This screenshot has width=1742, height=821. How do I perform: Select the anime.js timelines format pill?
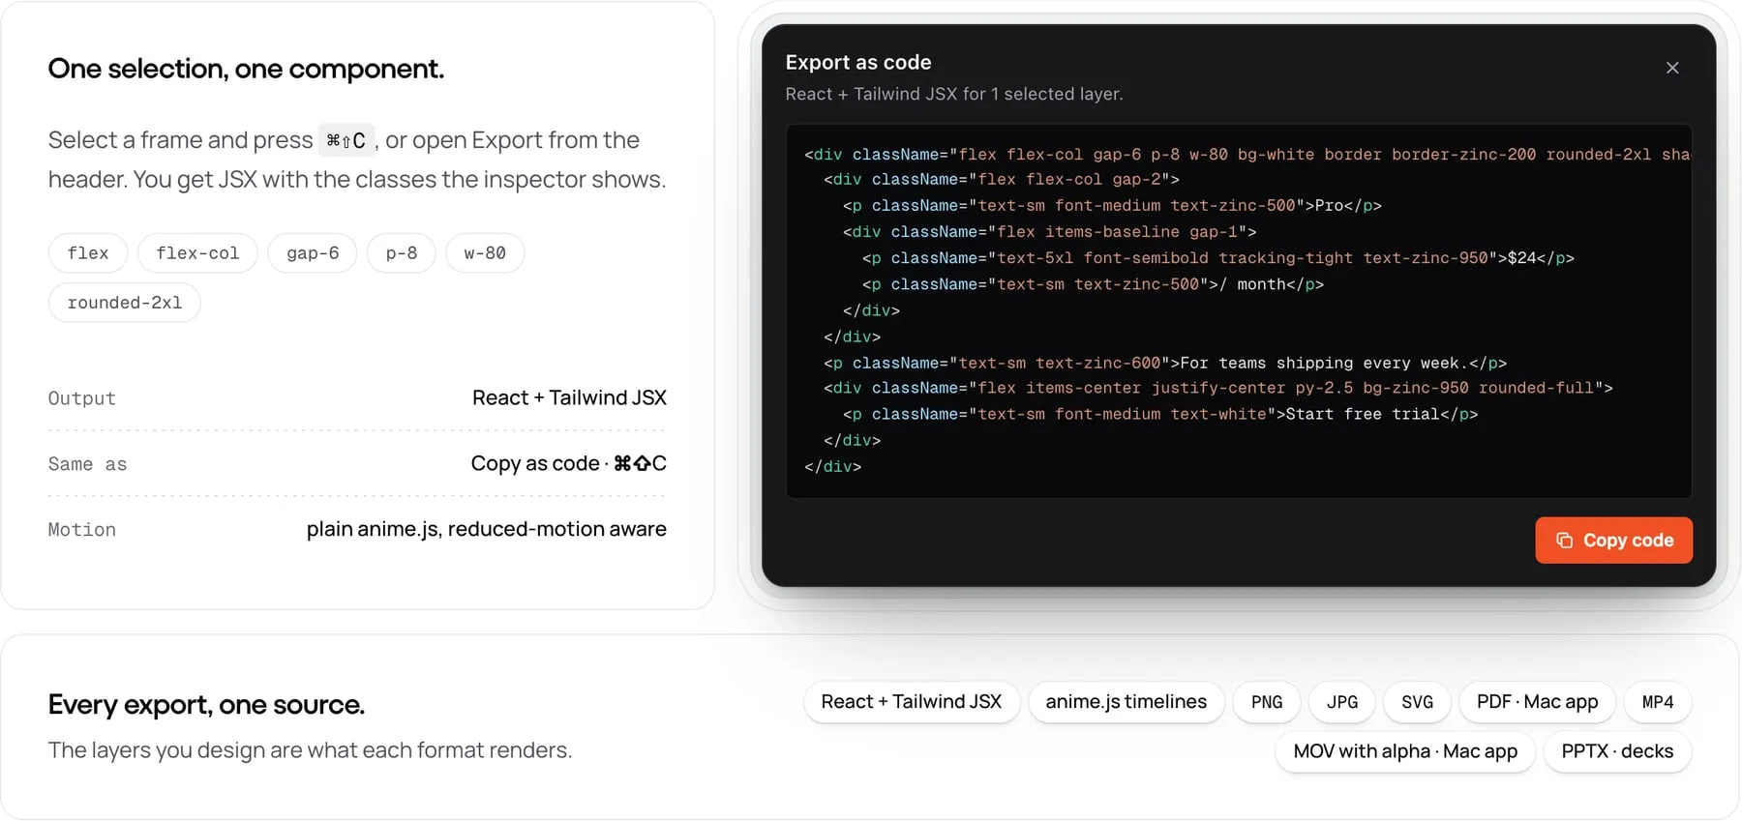(1126, 702)
